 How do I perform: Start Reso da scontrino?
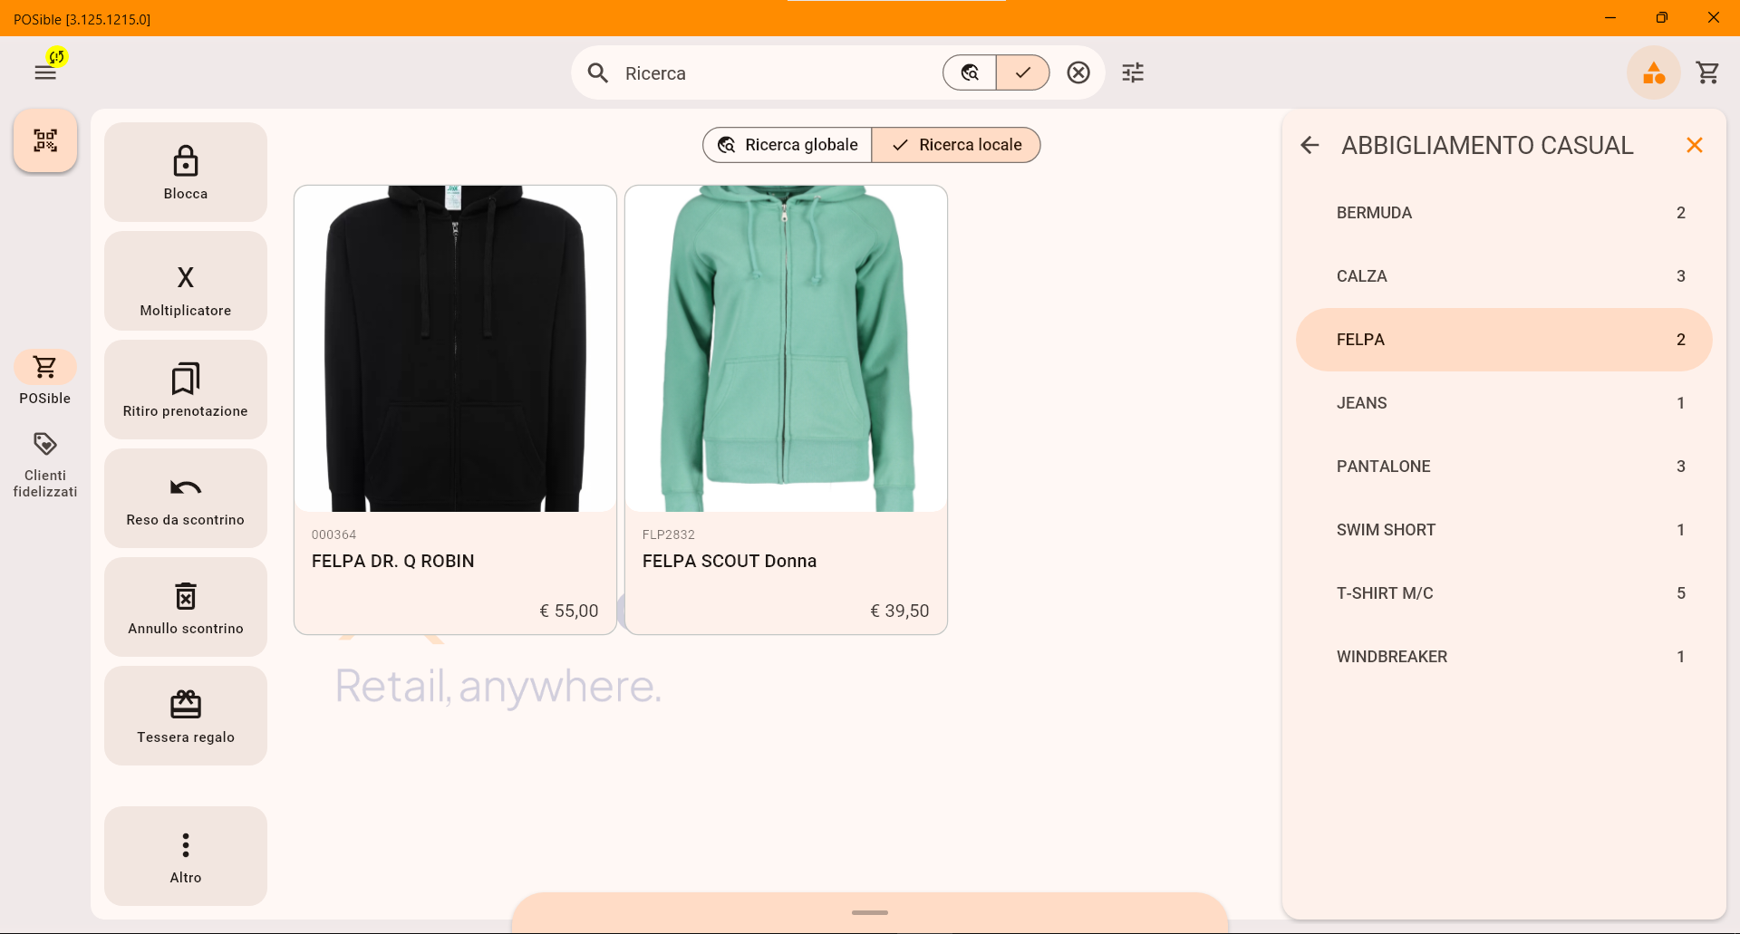coord(186,498)
